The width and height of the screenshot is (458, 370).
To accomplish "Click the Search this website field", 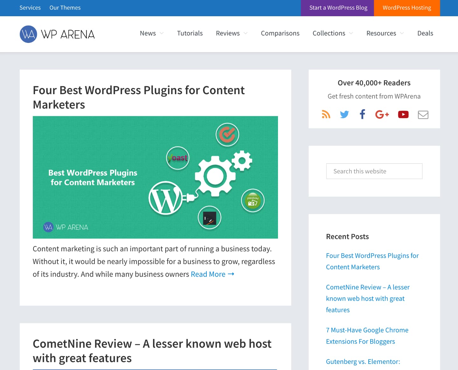I will (x=374, y=171).
